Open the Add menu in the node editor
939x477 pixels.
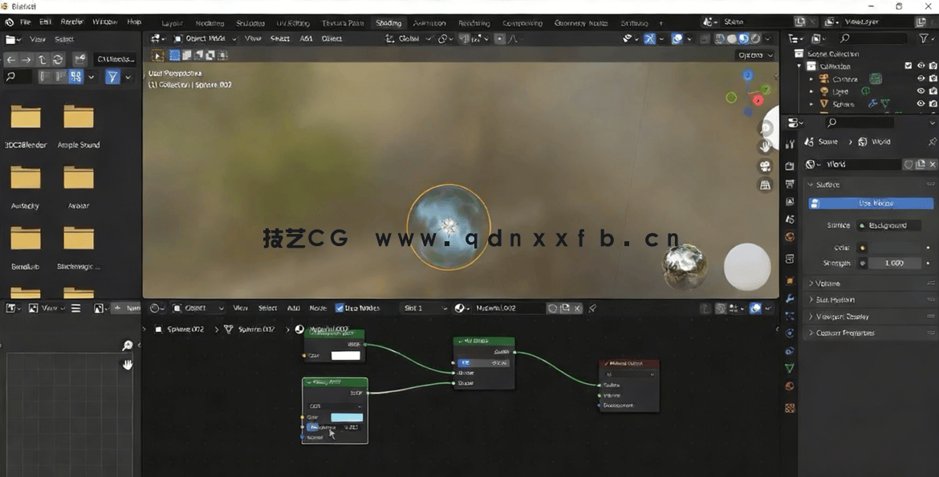(x=294, y=309)
